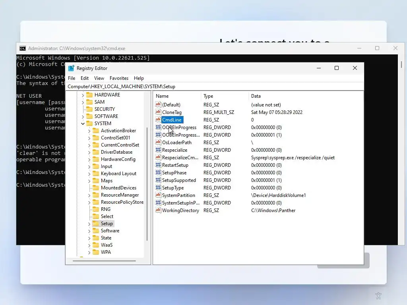The width and height of the screenshot is (407, 305).
Task: Open the Help menu
Action: coord(139,78)
